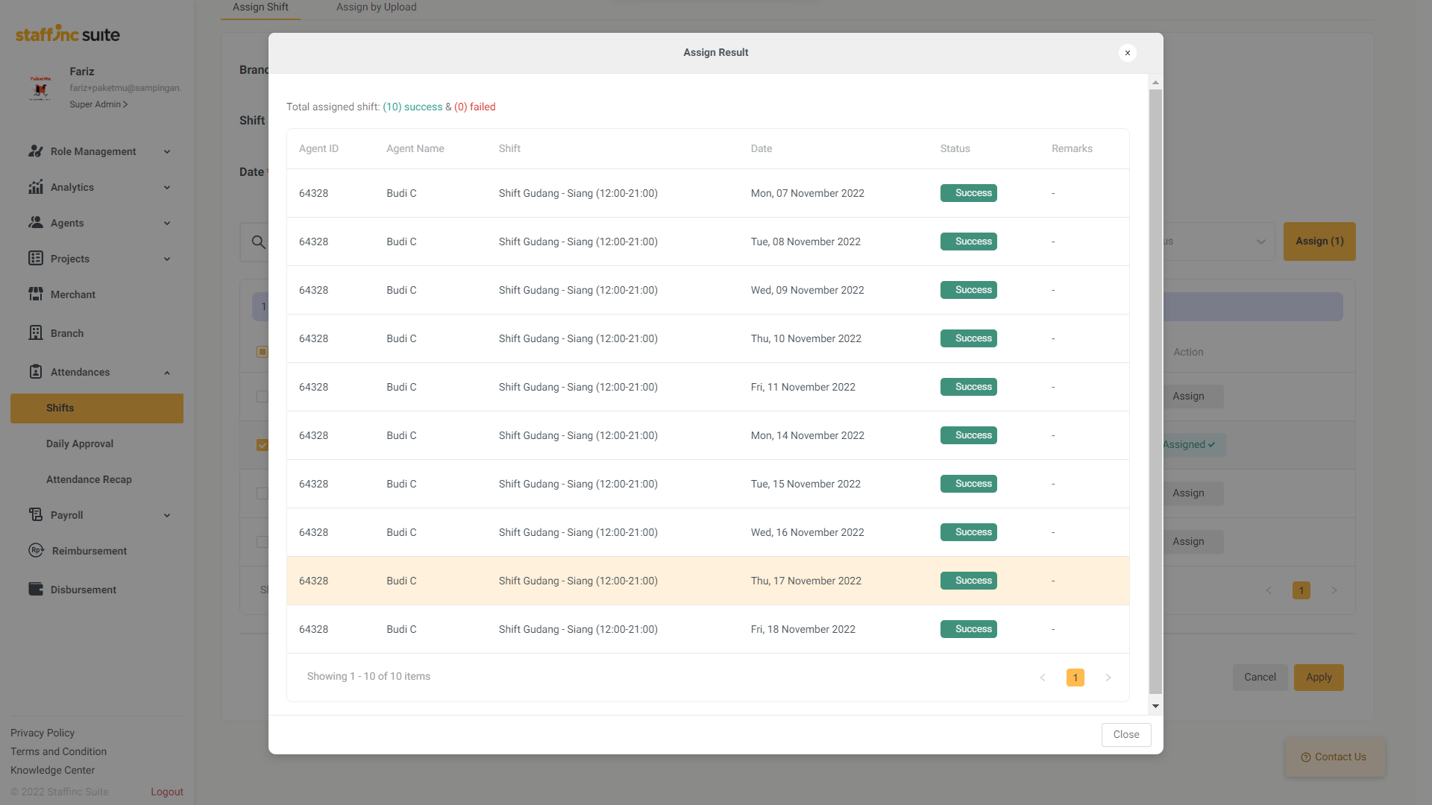Click the Fariz profile avatar
Image resolution: width=1432 pixels, height=805 pixels.
click(x=40, y=87)
